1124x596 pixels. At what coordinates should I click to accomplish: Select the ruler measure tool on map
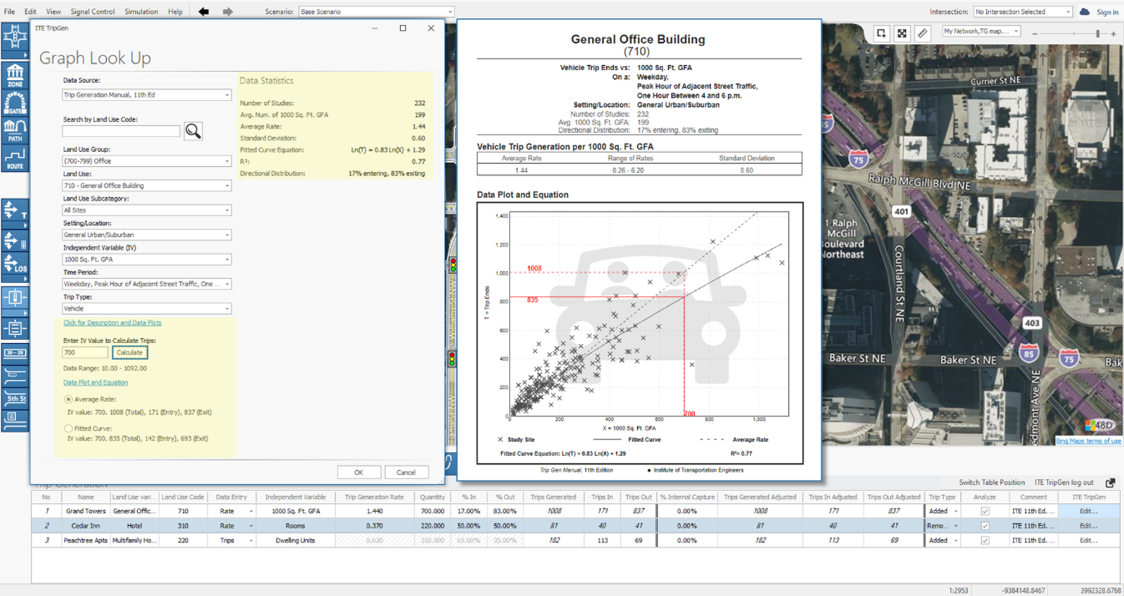pos(922,33)
